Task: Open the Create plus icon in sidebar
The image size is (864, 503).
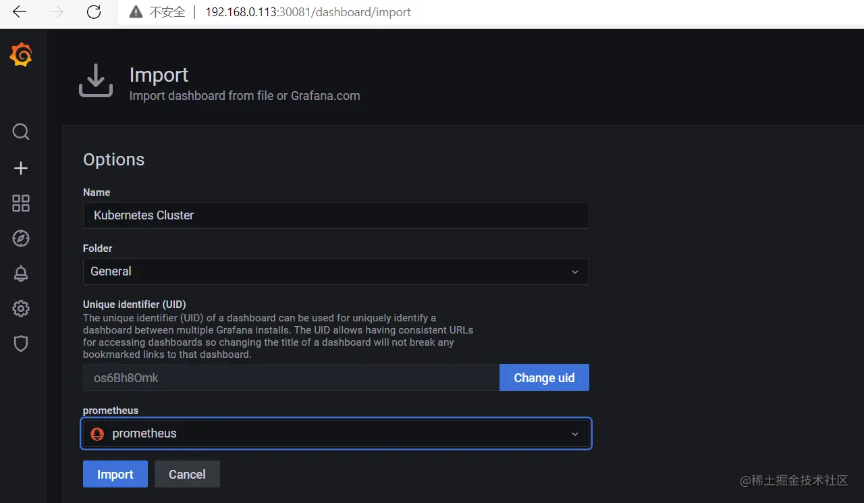Action: [x=21, y=168]
